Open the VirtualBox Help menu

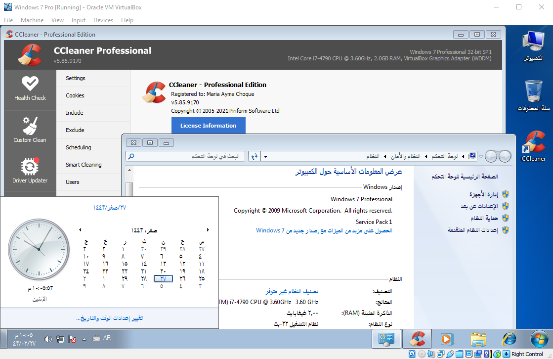[127, 20]
